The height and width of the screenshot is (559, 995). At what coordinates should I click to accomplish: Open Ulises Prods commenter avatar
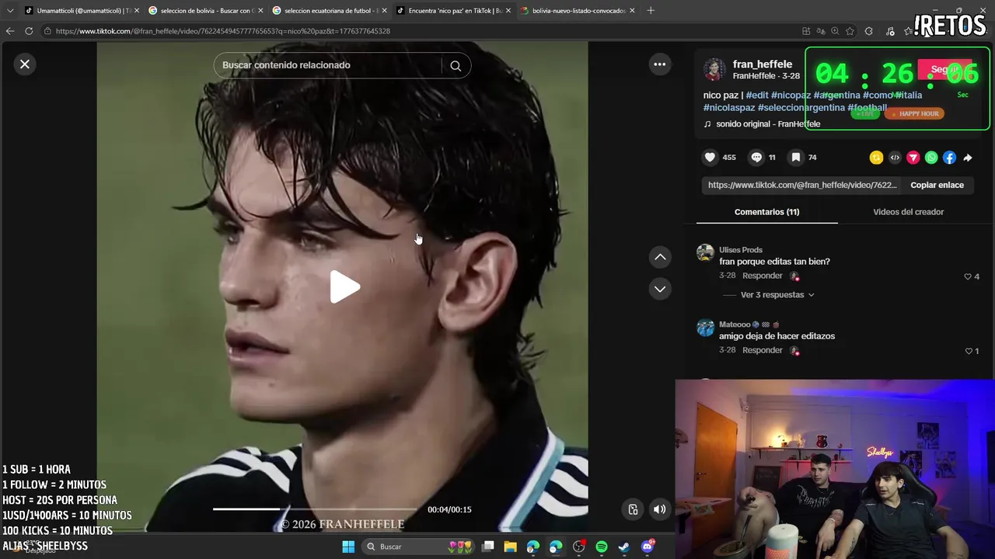(705, 252)
